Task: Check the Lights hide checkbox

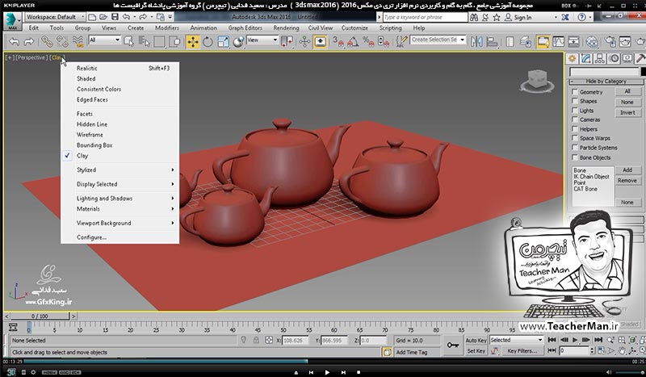Action: click(x=574, y=110)
